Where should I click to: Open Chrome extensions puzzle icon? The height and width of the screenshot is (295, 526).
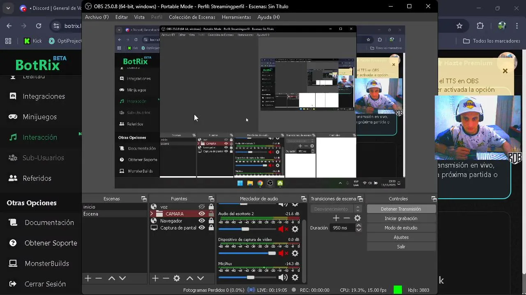tap(480, 26)
